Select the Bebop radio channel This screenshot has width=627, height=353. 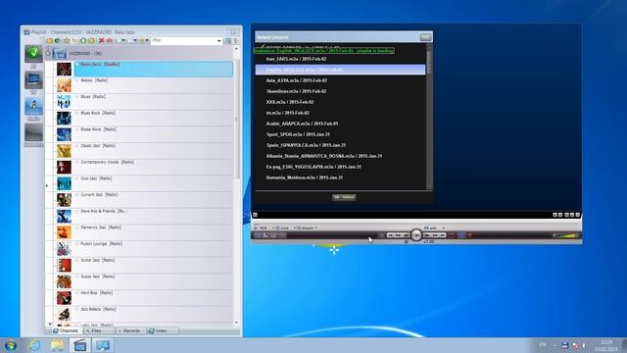(x=153, y=85)
